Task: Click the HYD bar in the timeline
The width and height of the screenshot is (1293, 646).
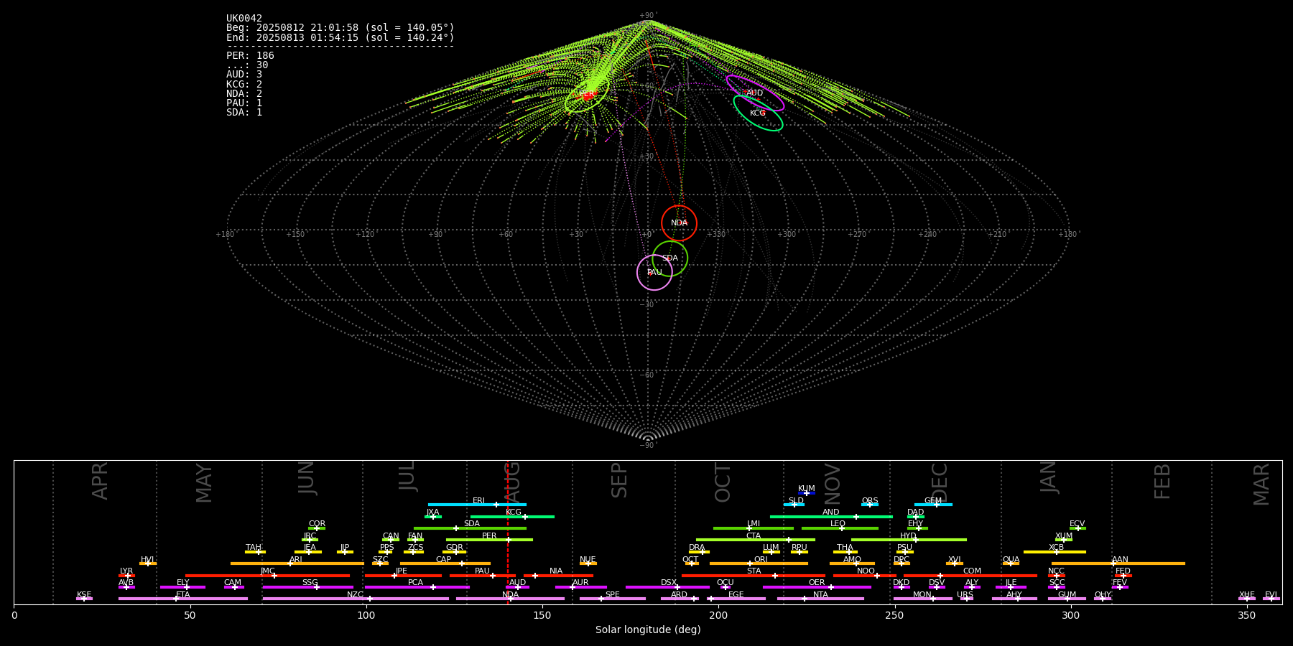Action: [x=909, y=540]
